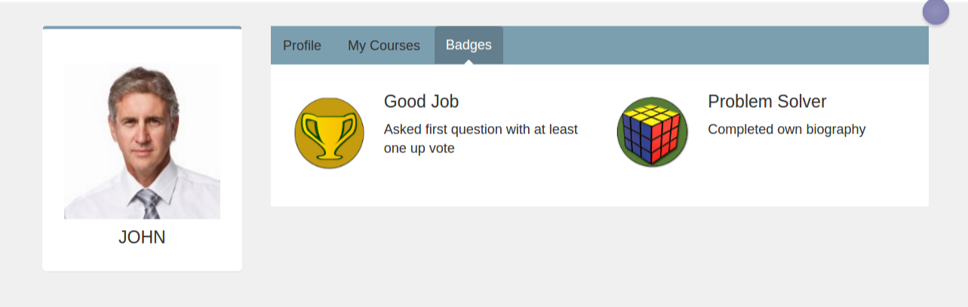This screenshot has width=968, height=307.
Task: Open the Profile tab
Action: pyautogui.click(x=302, y=46)
